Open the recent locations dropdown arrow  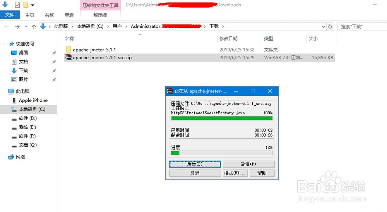26,26
